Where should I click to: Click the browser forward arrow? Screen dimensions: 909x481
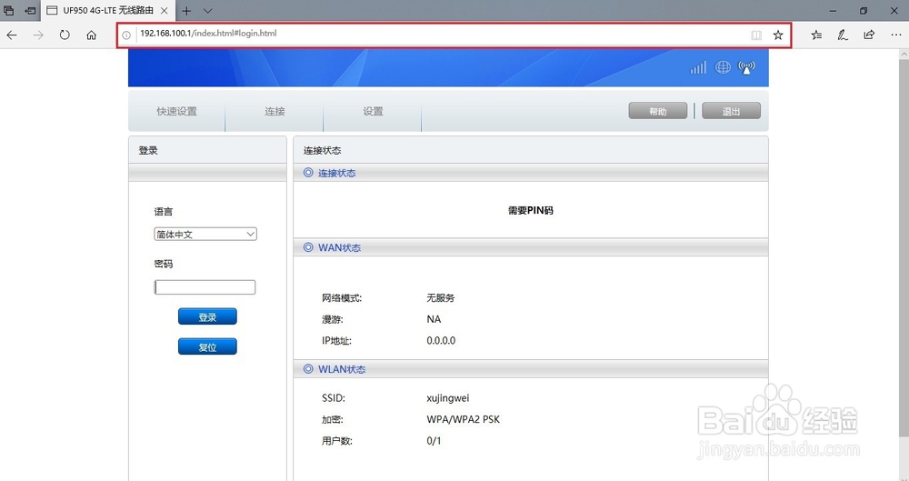pos(38,35)
